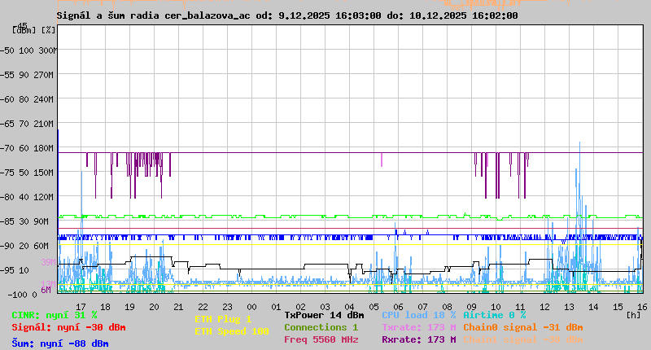Viewport: 651px width, 350px height.
Task: Click hour '06' on the time axis
Action: click(x=398, y=307)
